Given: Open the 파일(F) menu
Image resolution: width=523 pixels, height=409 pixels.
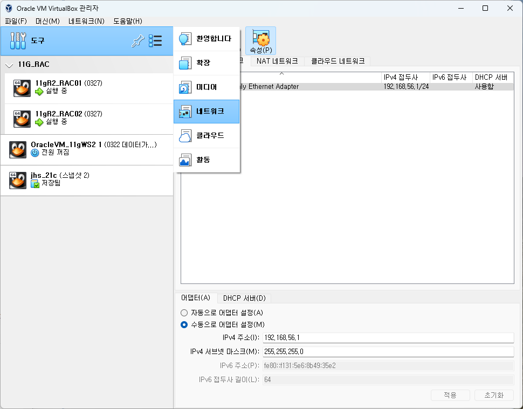Looking at the screenshot, I should pyautogui.click(x=16, y=22).
